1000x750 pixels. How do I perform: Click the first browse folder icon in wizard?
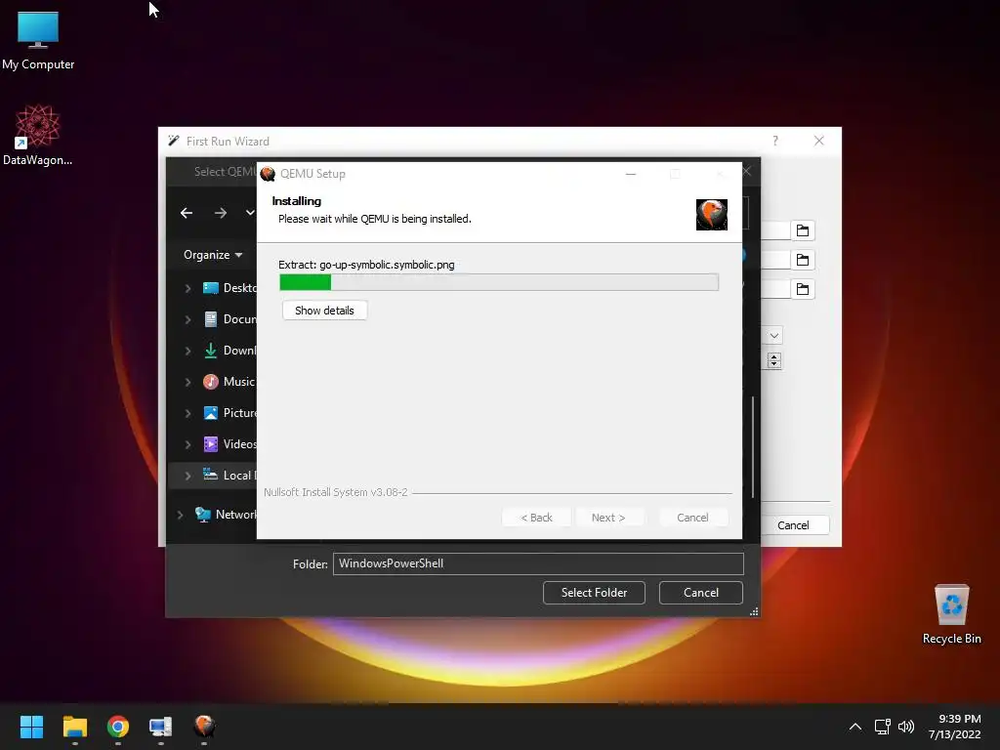tap(803, 230)
